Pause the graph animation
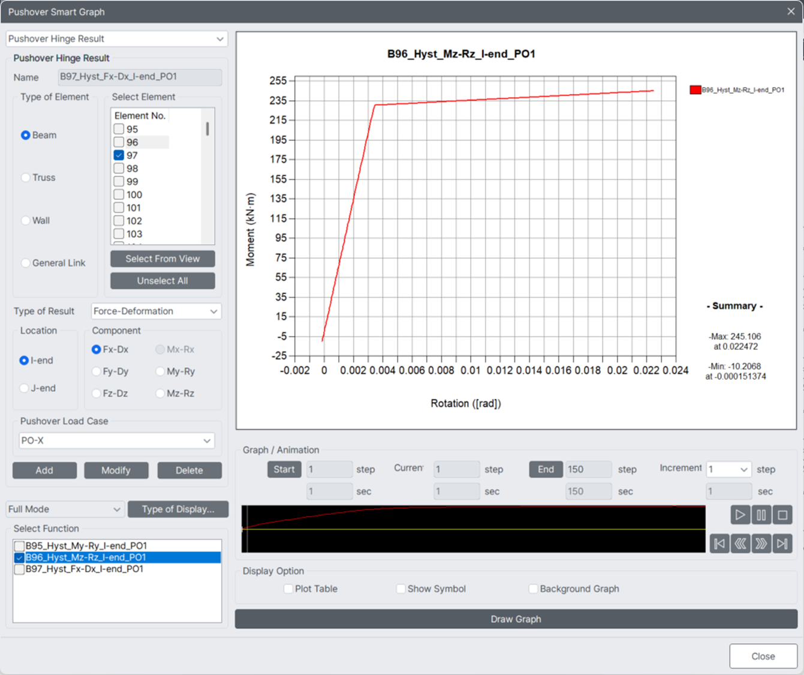Screen dimensions: 804x675 pyautogui.click(x=761, y=515)
